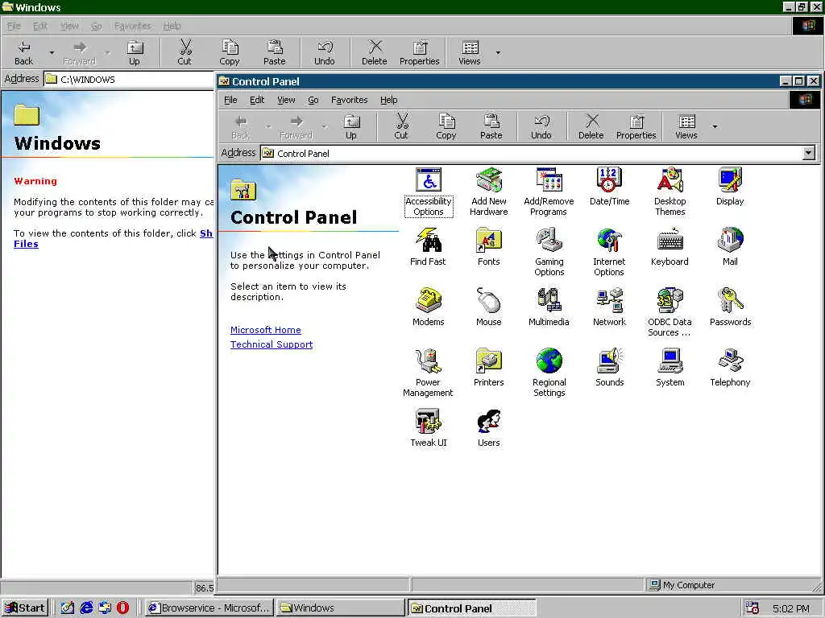Click Undo in Control Panel toolbar
The height and width of the screenshot is (618, 825).
coord(541,127)
